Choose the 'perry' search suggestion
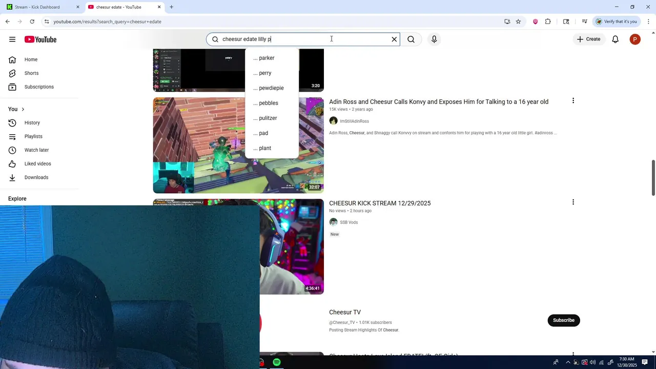Image resolution: width=656 pixels, height=369 pixels. pyautogui.click(x=272, y=73)
